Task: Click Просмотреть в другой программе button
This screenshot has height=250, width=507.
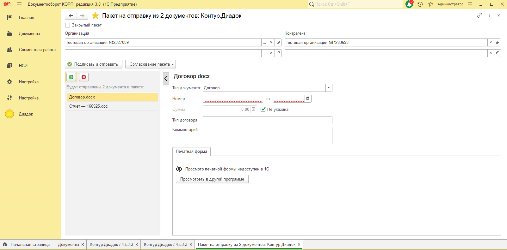Action: click(212, 179)
